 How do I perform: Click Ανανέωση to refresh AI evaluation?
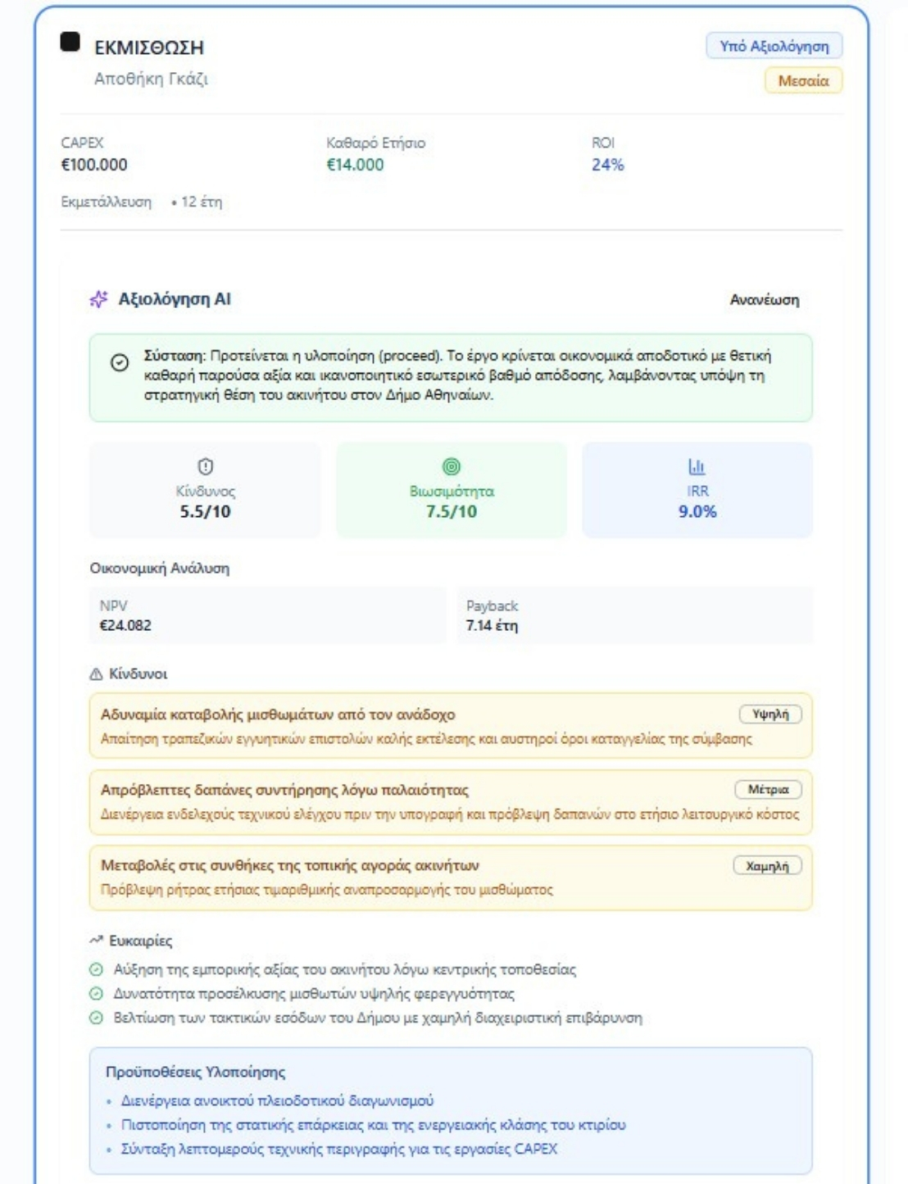[x=764, y=300]
